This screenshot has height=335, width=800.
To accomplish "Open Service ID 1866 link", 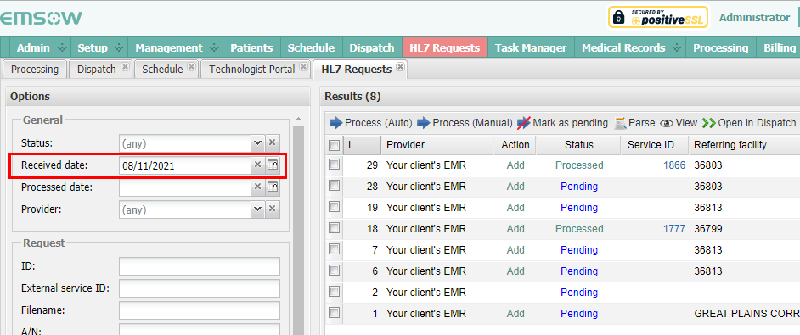I will coord(674,165).
